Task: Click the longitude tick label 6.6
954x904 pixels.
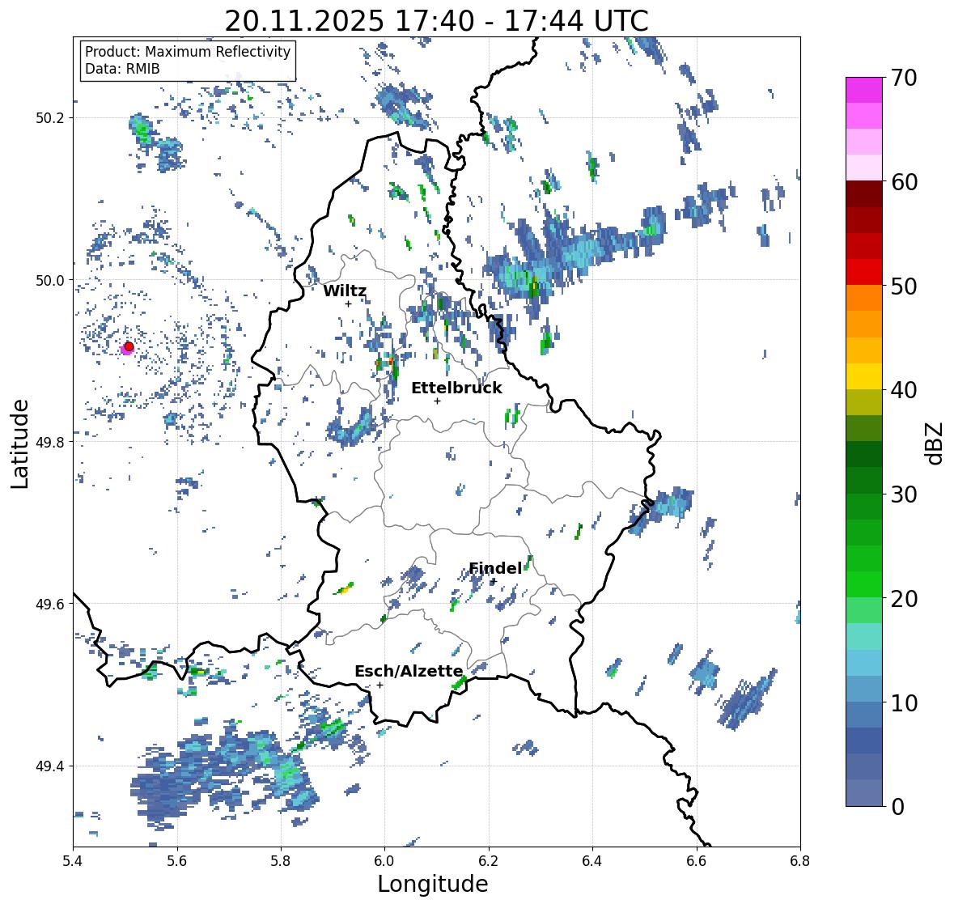Action: click(x=697, y=860)
